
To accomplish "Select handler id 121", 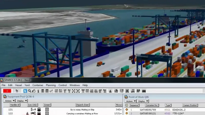I will pos(11,110).
